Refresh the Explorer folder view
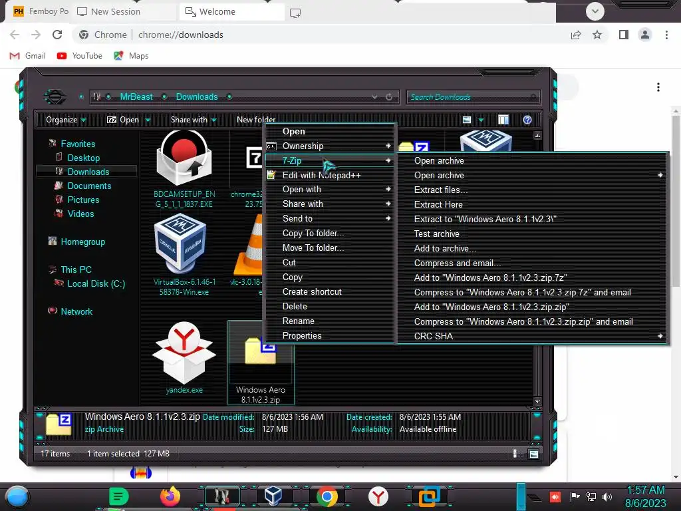The image size is (681, 511). 389,97
